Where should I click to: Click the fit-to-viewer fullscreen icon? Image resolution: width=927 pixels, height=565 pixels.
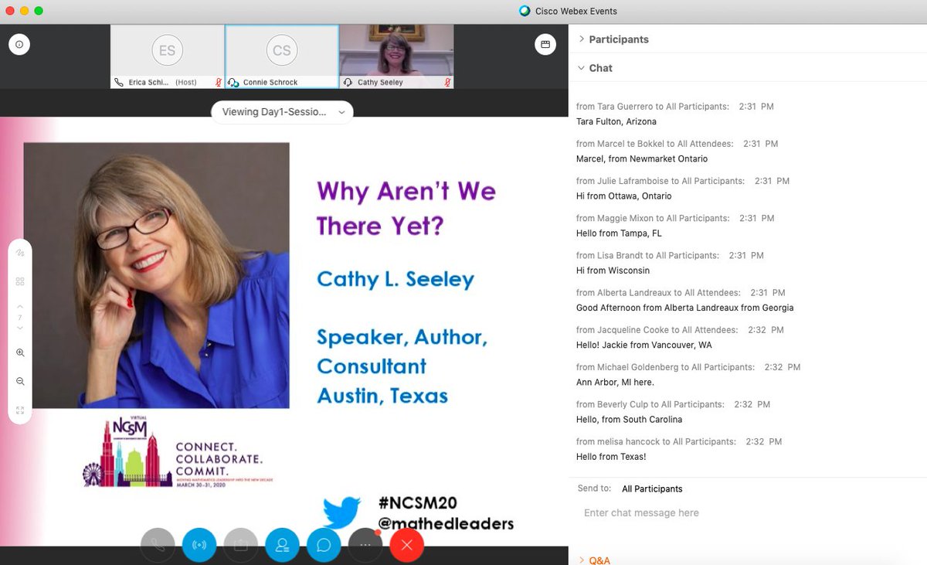point(20,410)
